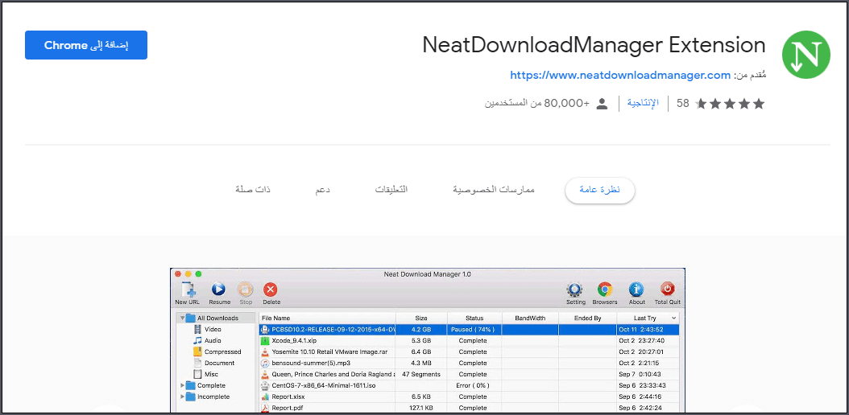Expand the Complete folder arrow

(x=183, y=385)
